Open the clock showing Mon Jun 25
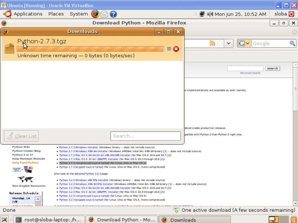Viewport: 298px width, 223px height. click(240, 14)
